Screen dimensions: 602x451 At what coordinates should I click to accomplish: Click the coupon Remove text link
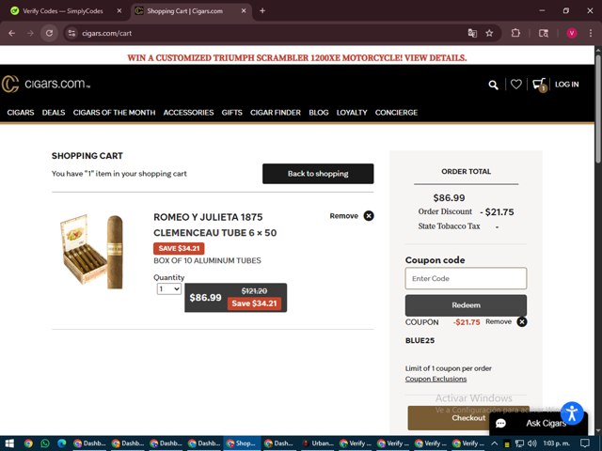(499, 321)
